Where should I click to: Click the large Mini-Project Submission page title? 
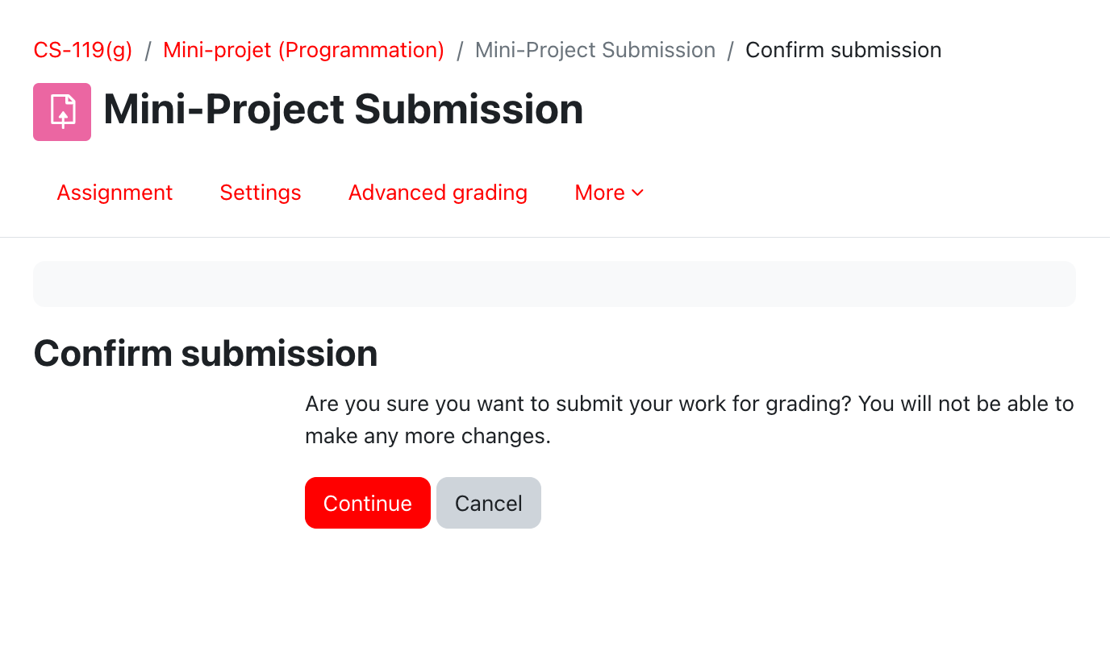coord(343,110)
